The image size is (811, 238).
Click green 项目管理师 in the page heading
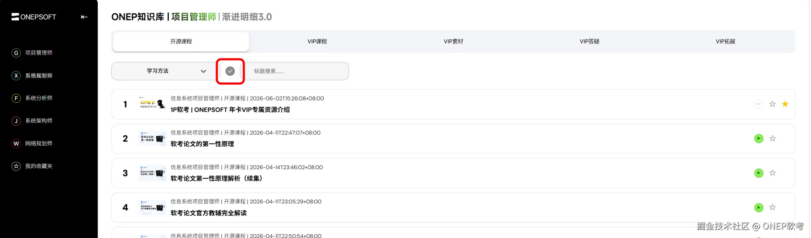coord(193,17)
